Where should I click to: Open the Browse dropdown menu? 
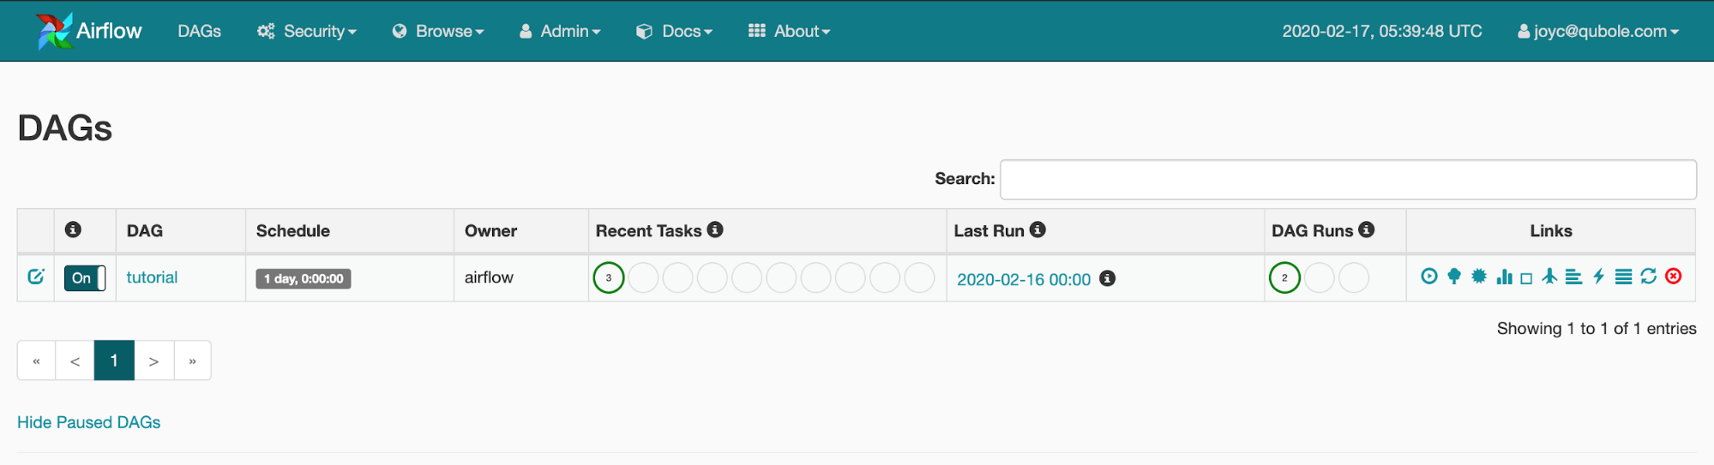(438, 32)
